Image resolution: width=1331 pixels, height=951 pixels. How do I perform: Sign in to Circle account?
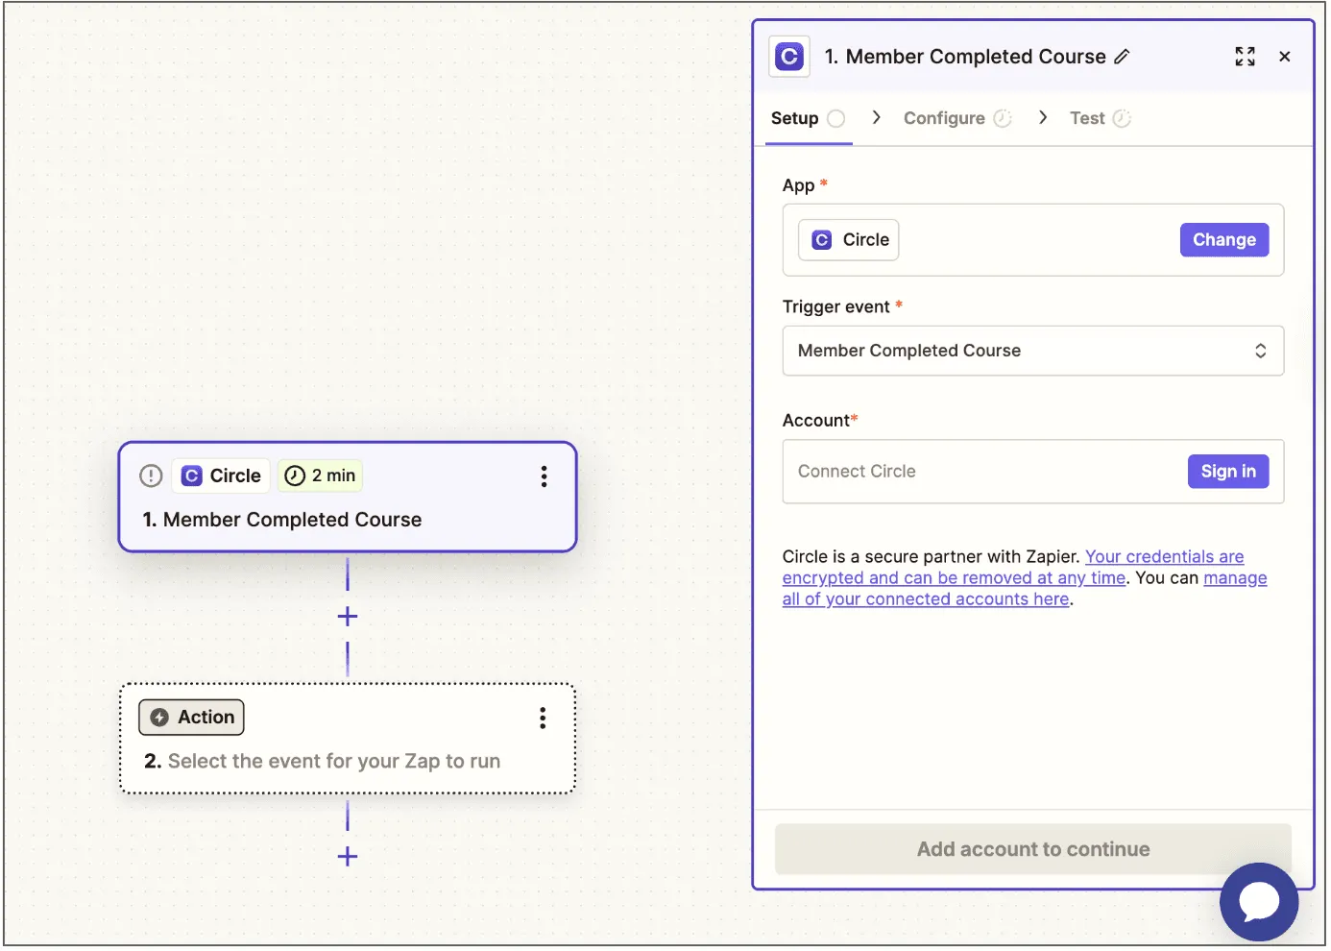click(1227, 472)
